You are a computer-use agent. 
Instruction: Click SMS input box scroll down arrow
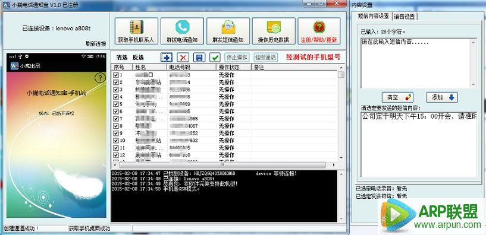point(474,84)
